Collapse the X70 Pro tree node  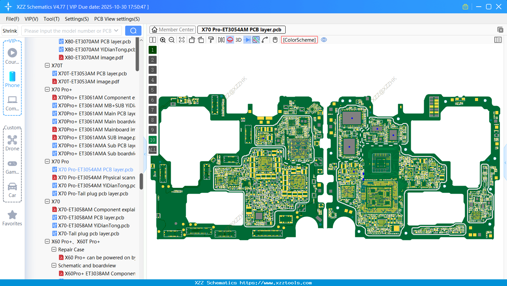pyautogui.click(x=47, y=161)
